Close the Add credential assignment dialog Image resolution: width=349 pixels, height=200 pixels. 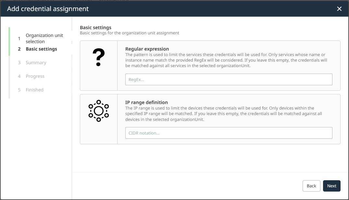339,9
